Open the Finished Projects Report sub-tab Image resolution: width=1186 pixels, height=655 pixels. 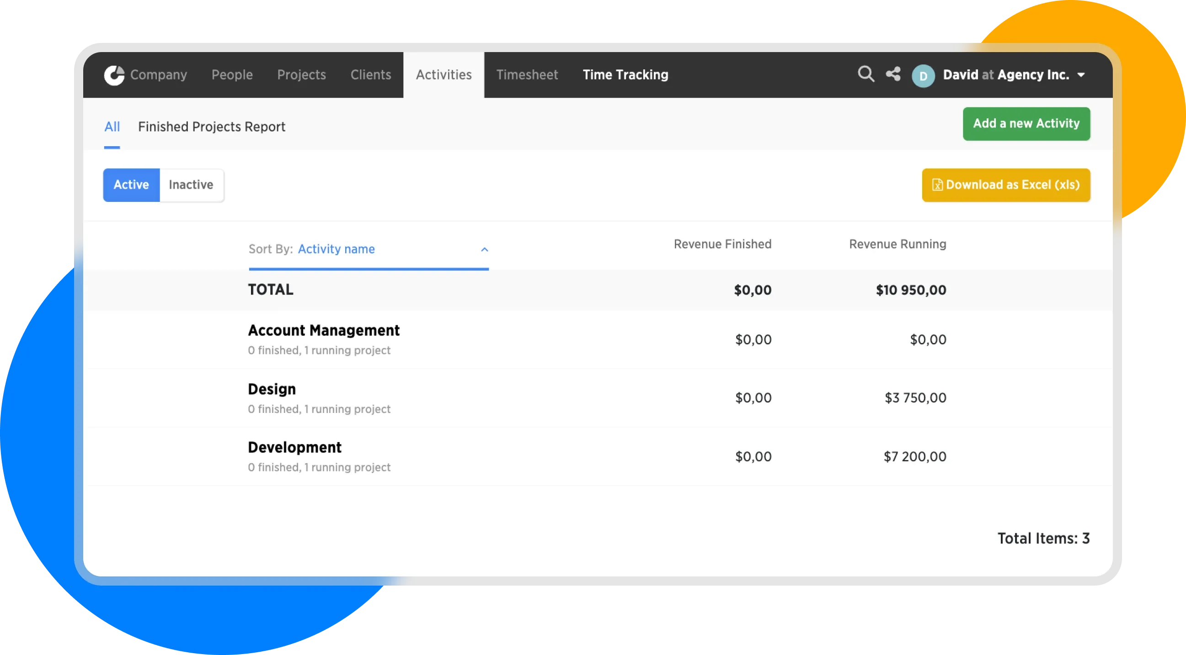tap(212, 127)
